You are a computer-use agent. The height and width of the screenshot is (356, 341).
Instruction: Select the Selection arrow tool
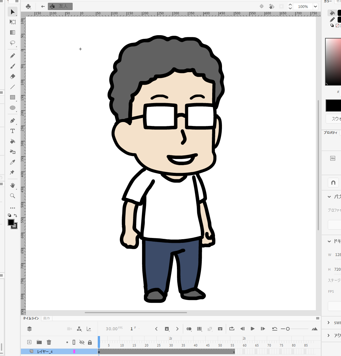coord(13,12)
